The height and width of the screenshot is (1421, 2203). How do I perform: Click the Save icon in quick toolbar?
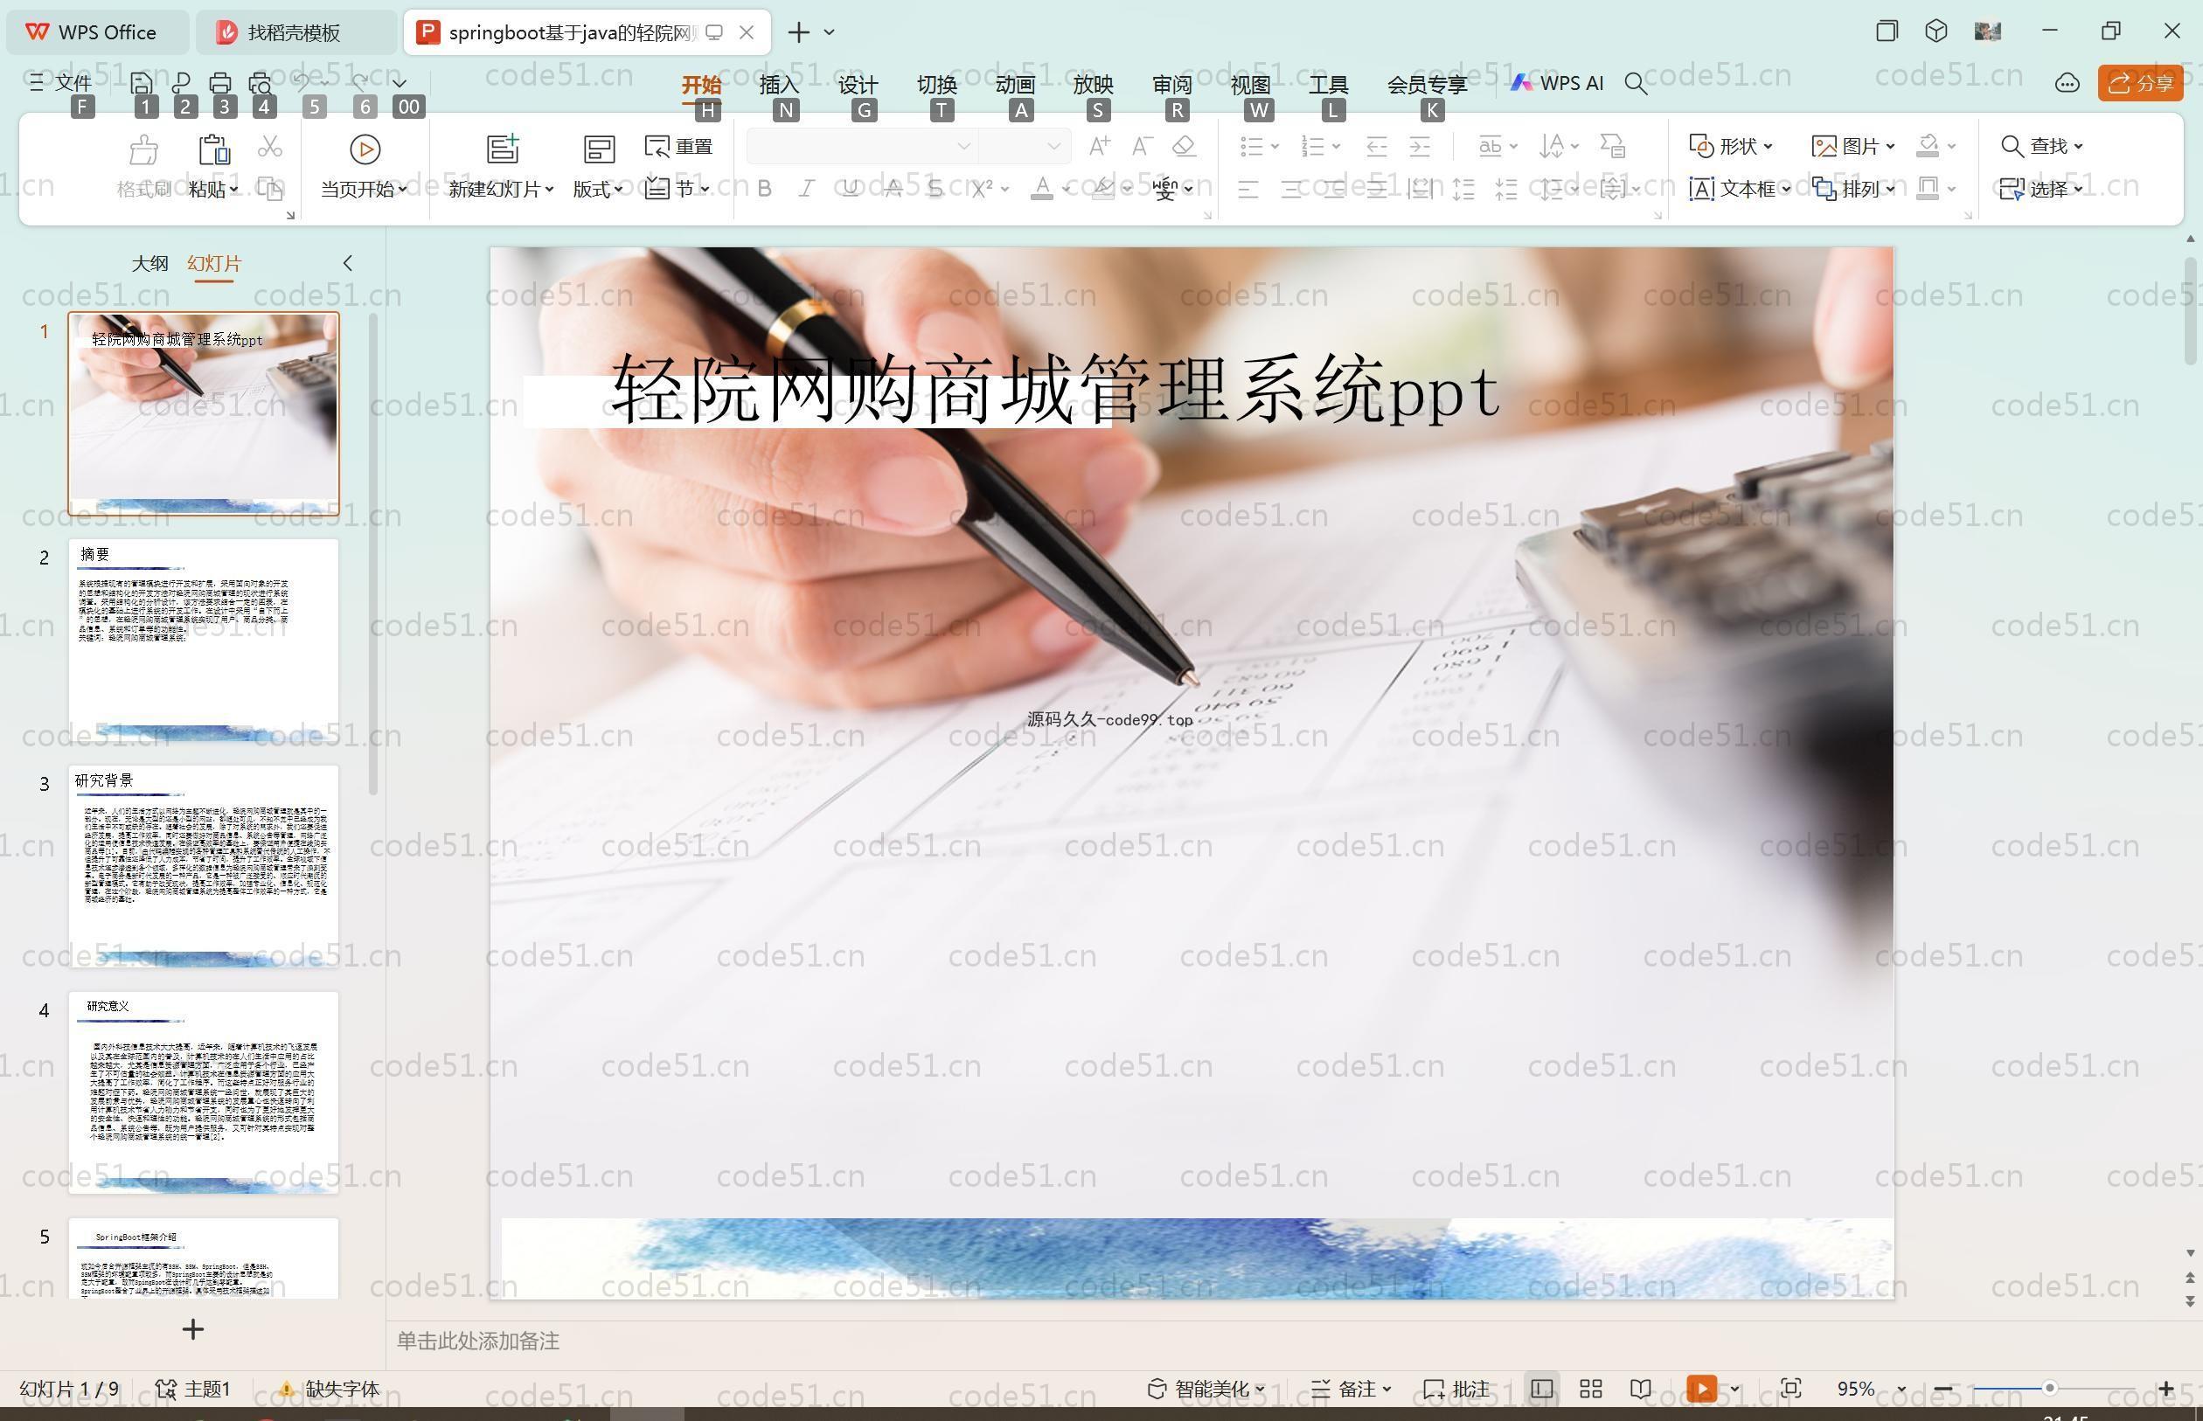[142, 83]
